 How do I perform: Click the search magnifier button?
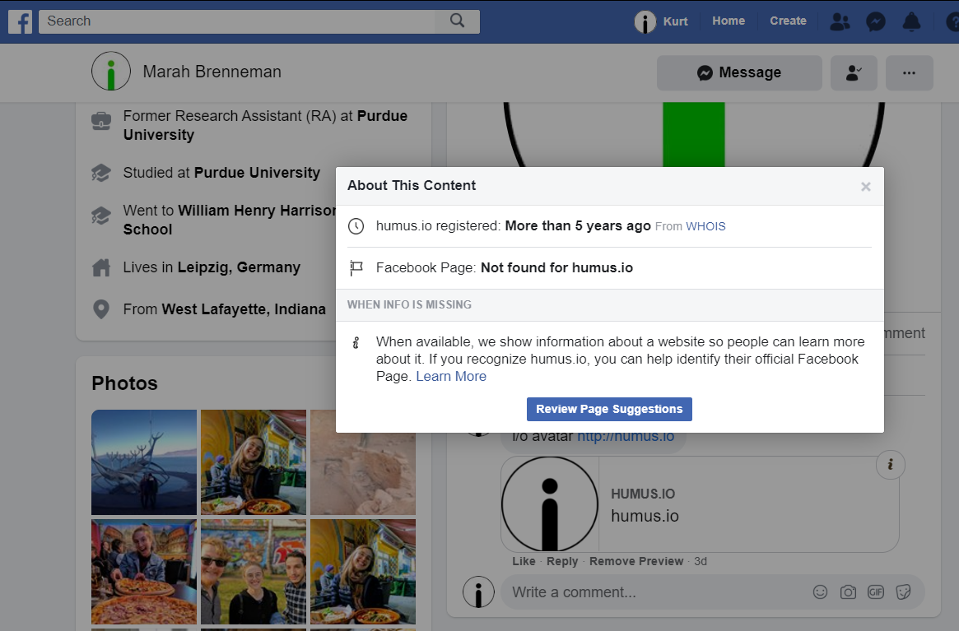pyautogui.click(x=457, y=21)
